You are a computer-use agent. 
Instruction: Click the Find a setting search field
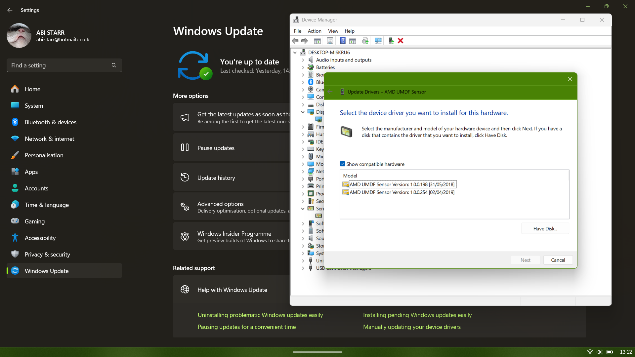click(60, 65)
